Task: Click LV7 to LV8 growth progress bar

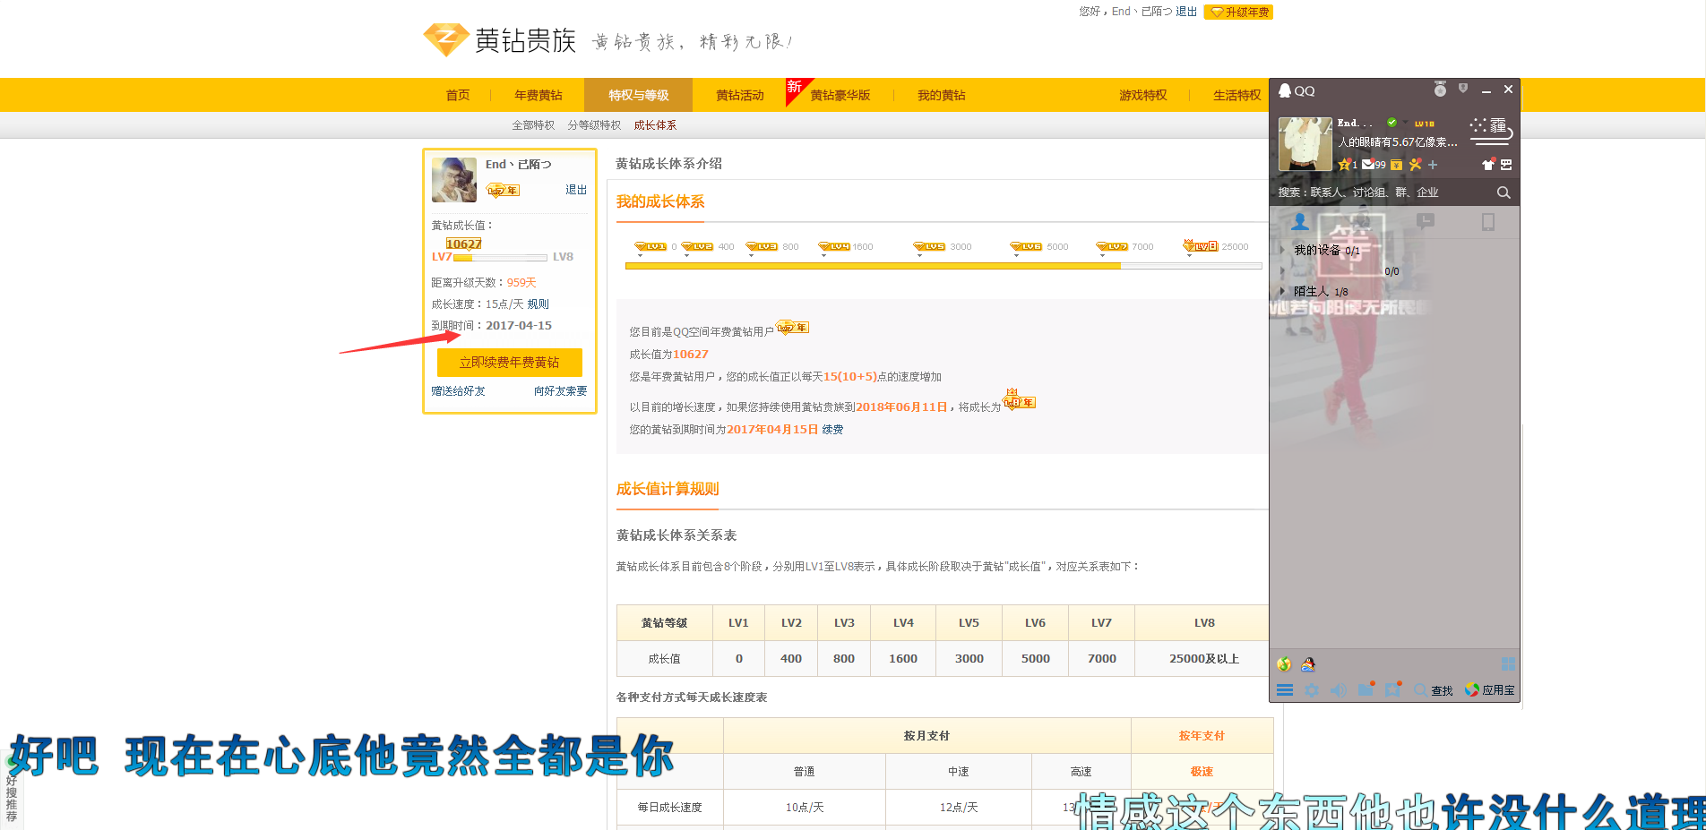Action: point(500,258)
